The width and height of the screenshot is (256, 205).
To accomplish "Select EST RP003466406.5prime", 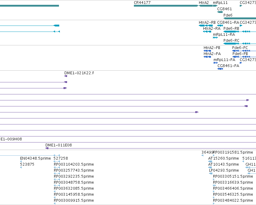I will click(233, 188).
